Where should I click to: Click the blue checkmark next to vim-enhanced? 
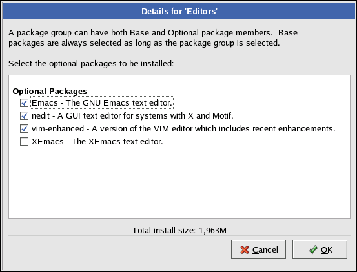[24, 129]
